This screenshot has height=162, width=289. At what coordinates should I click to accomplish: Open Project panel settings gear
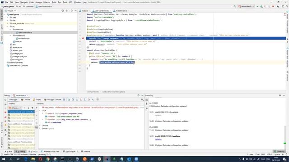click(x=71, y=11)
